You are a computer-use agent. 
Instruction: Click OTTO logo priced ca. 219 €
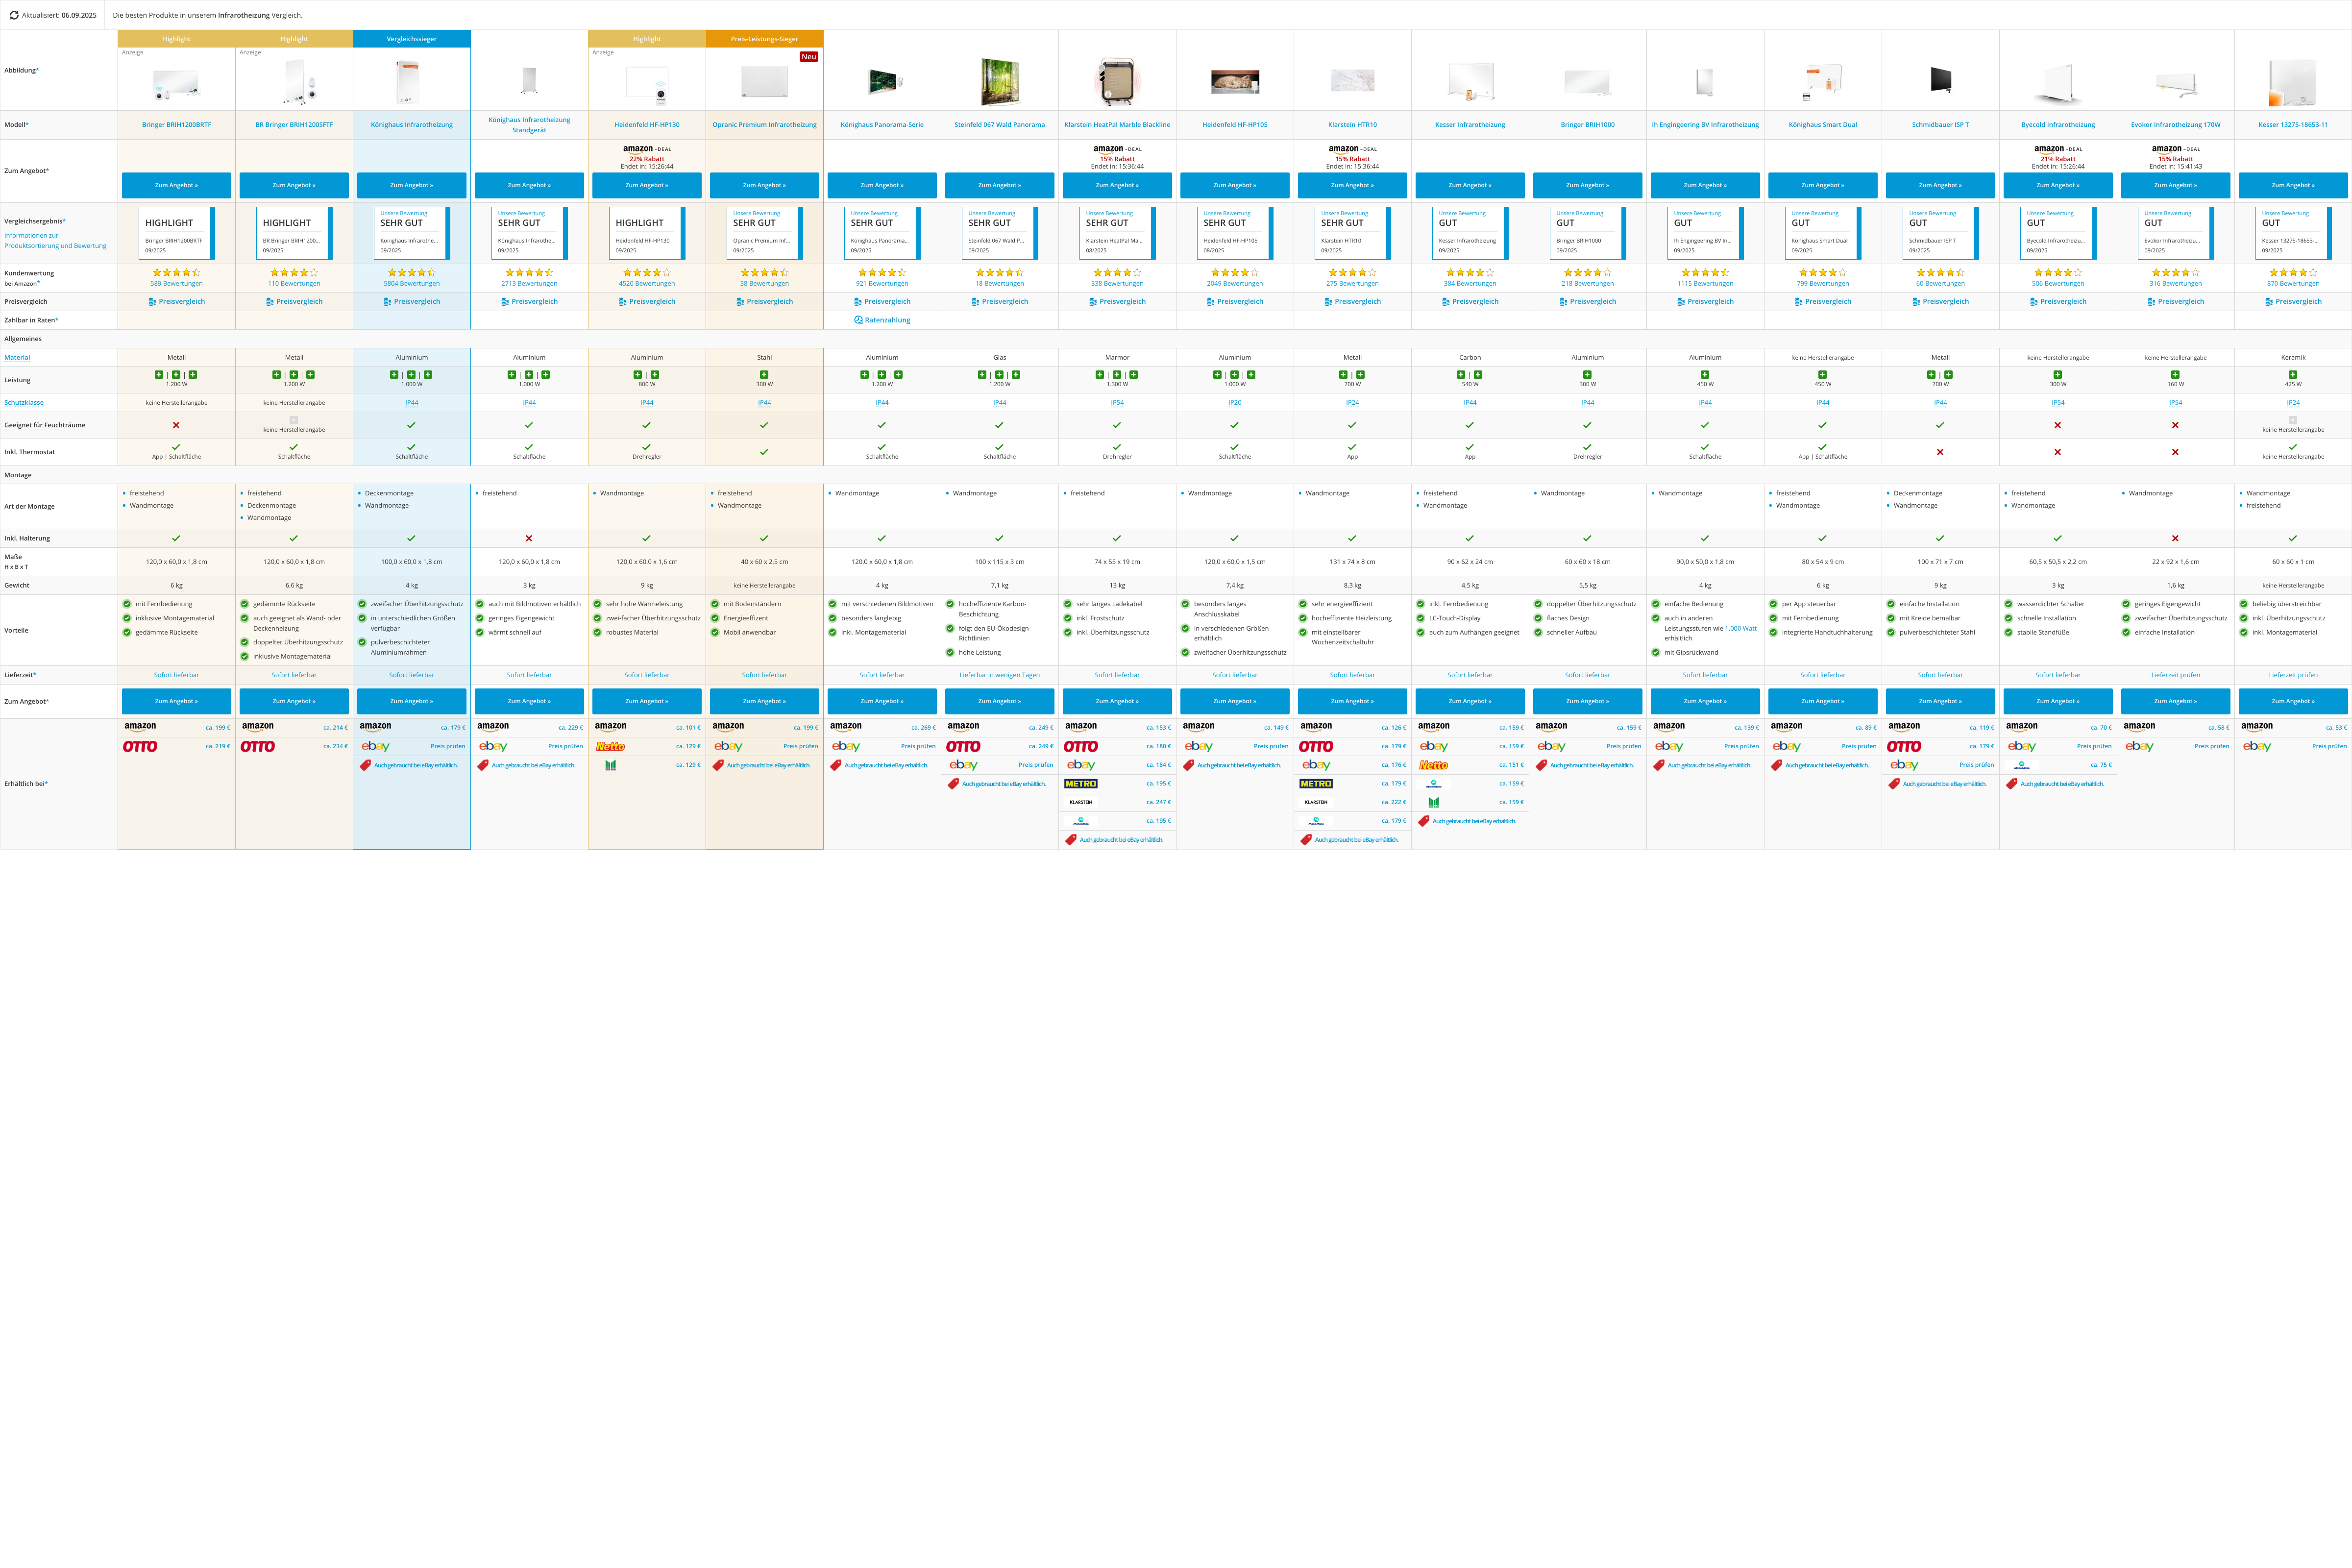coord(140,746)
